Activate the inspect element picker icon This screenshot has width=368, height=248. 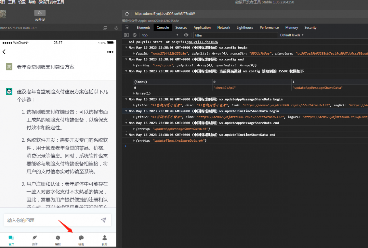point(126,28)
